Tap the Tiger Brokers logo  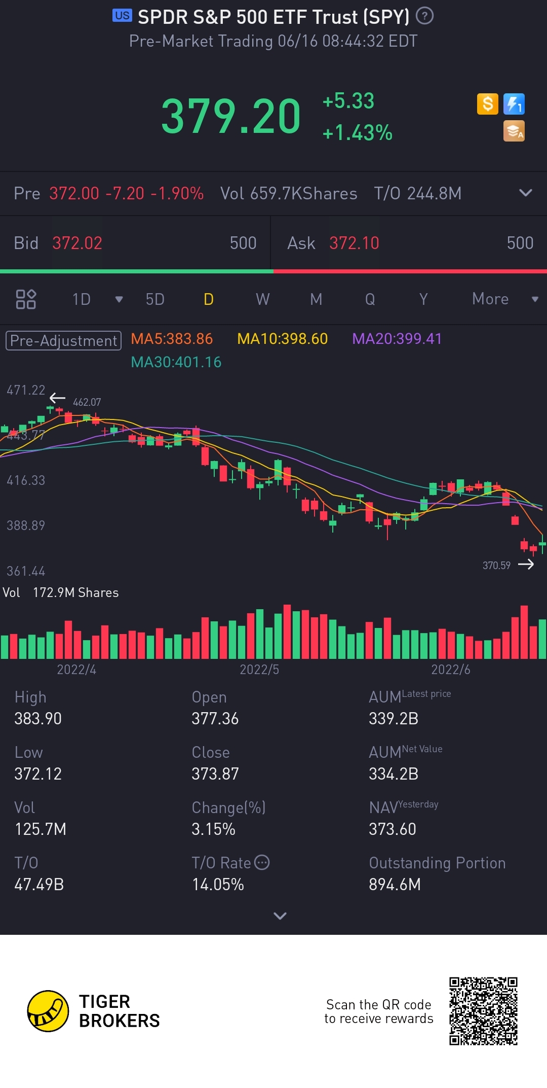click(94, 1011)
